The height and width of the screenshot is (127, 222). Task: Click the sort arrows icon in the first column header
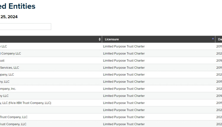pyautogui.click(x=100, y=39)
